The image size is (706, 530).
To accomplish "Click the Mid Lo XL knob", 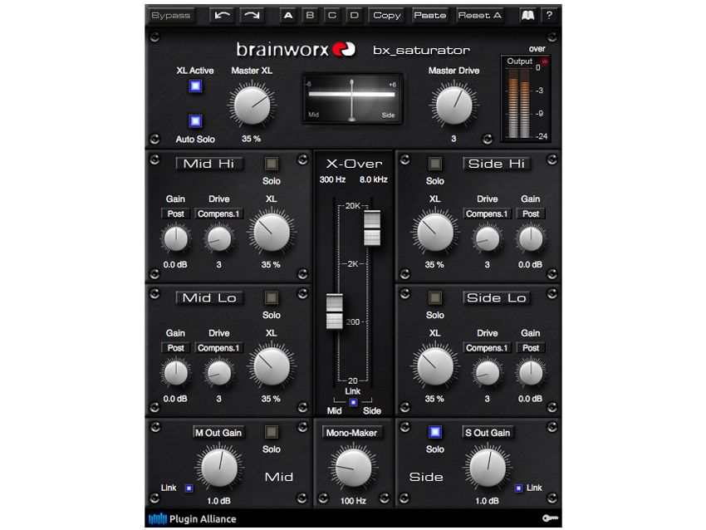I will tap(272, 366).
